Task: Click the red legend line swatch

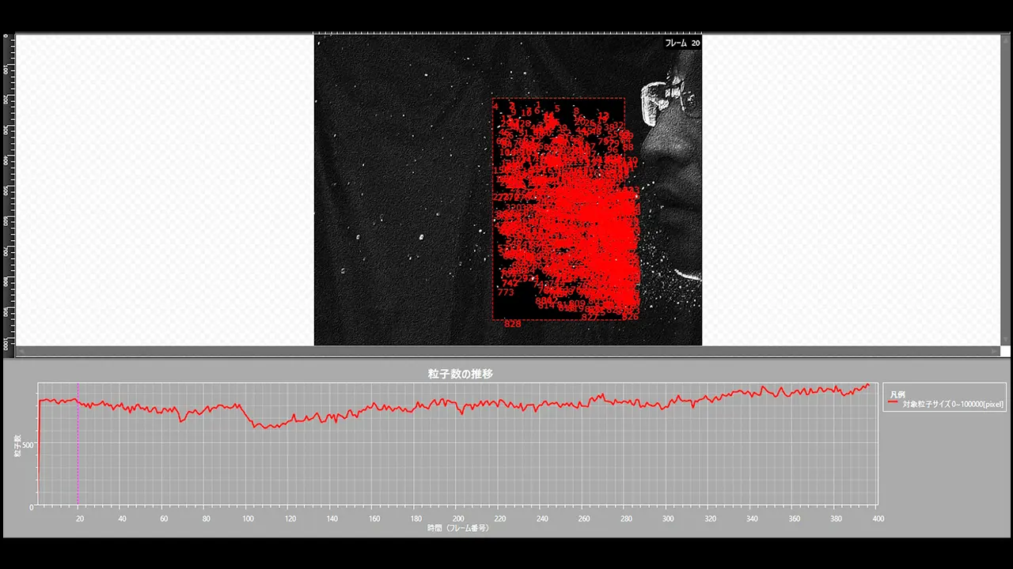Action: click(x=893, y=403)
